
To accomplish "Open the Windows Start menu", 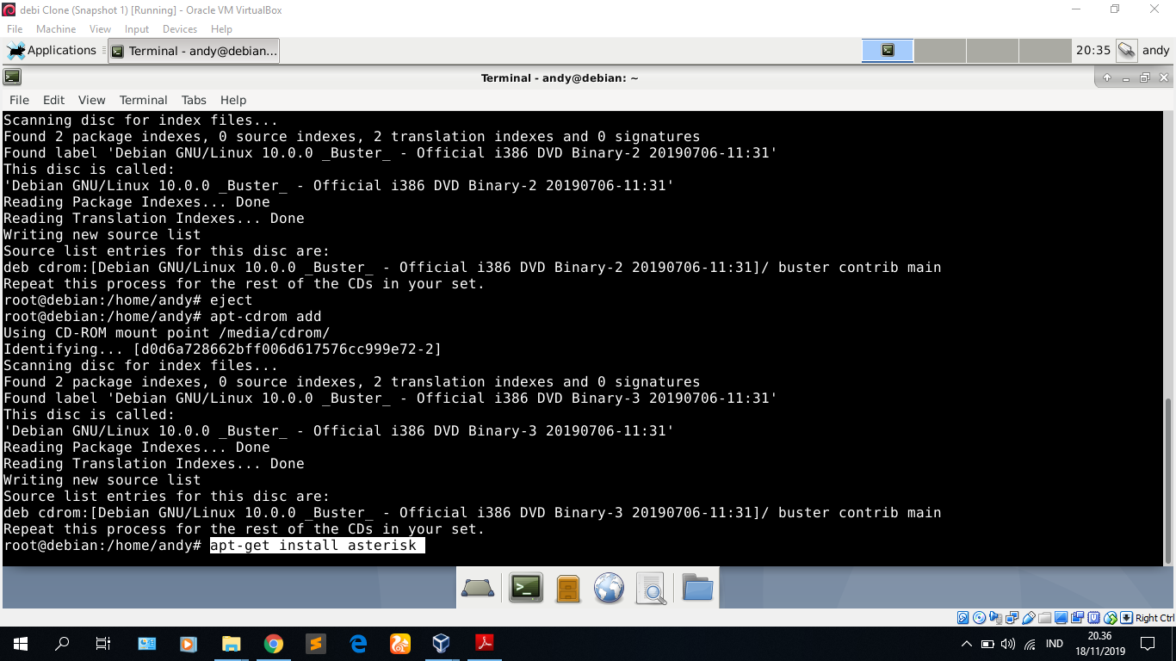I will pos(21,644).
